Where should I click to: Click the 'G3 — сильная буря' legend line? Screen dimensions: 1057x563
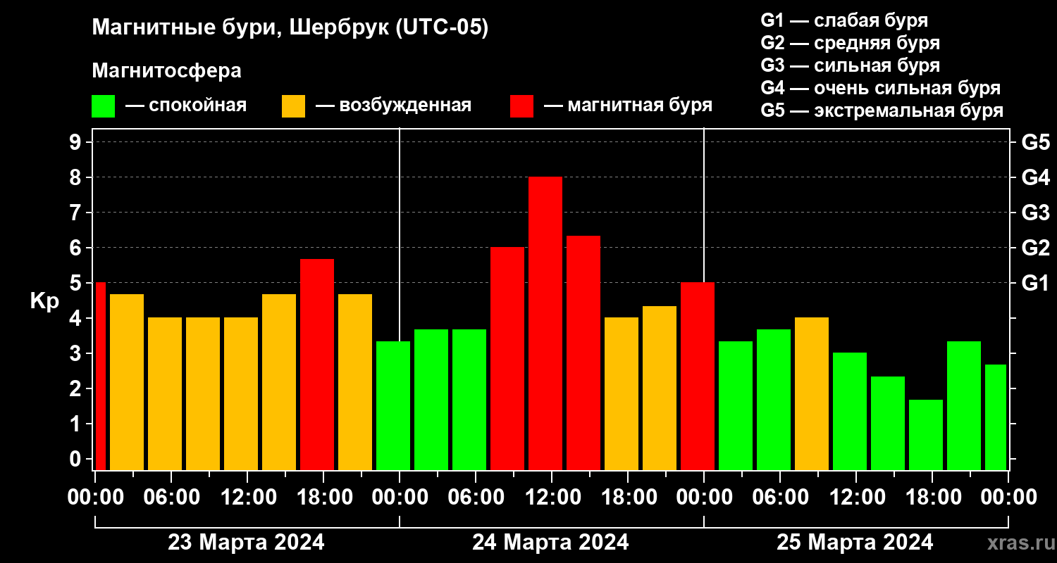(850, 65)
